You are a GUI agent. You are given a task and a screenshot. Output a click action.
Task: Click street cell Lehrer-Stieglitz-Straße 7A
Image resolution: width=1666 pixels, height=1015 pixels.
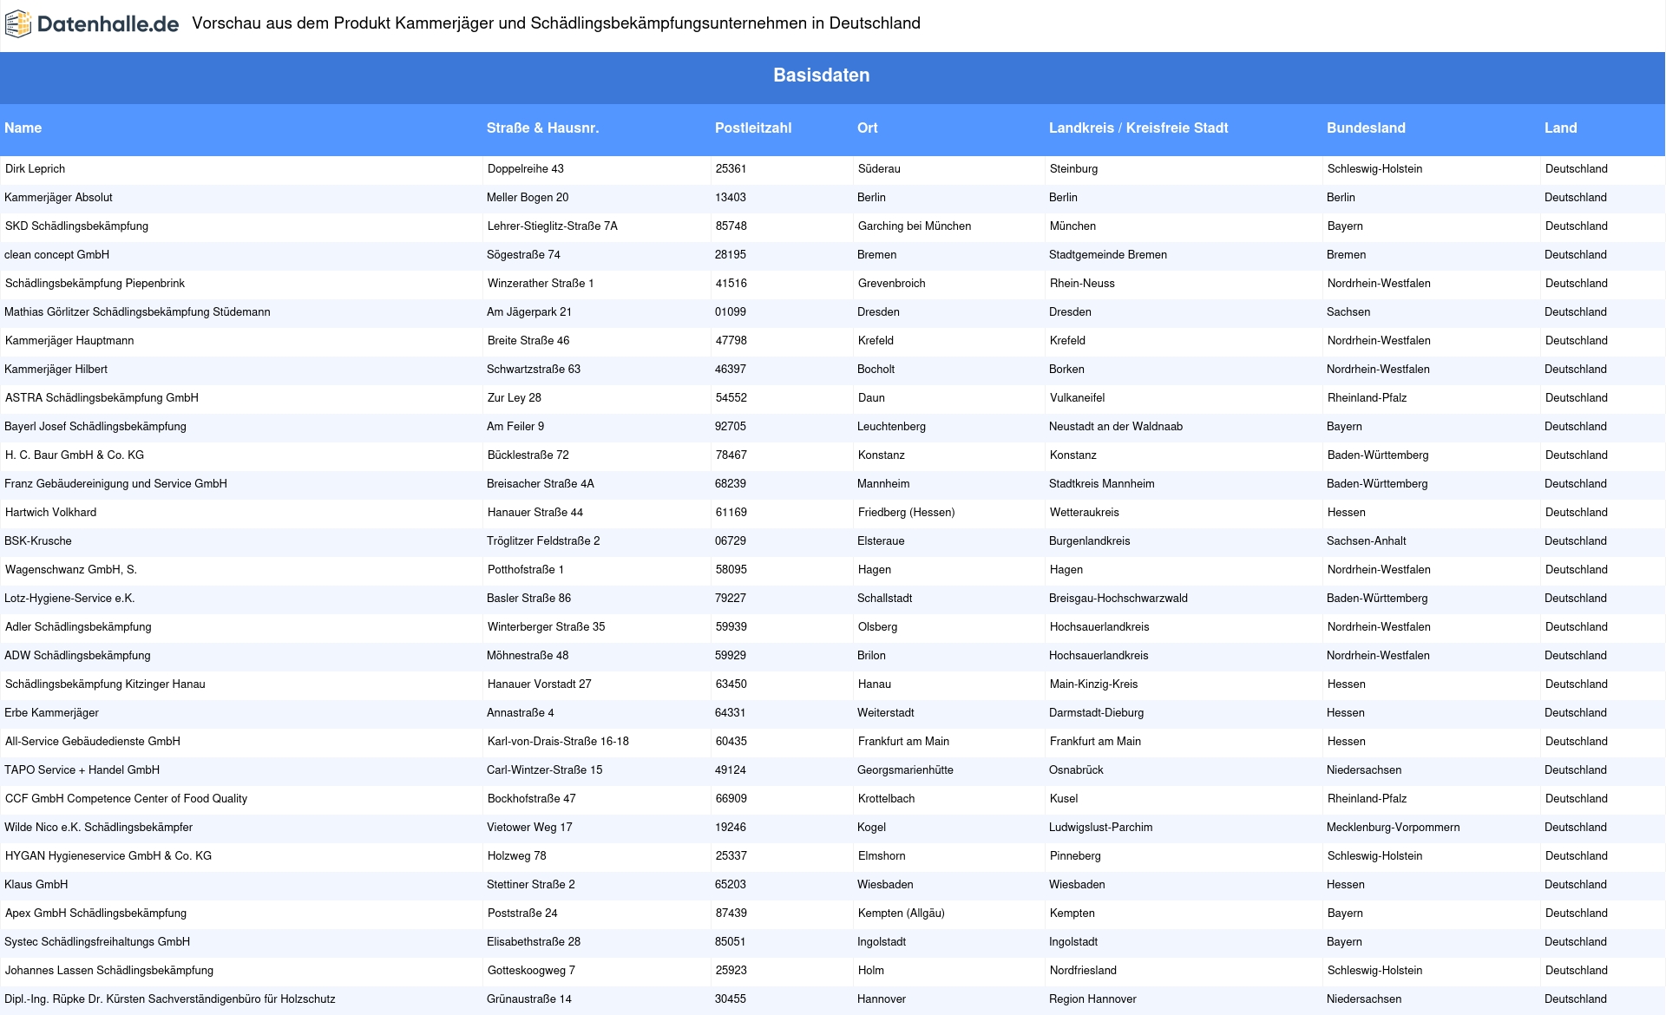tap(553, 226)
